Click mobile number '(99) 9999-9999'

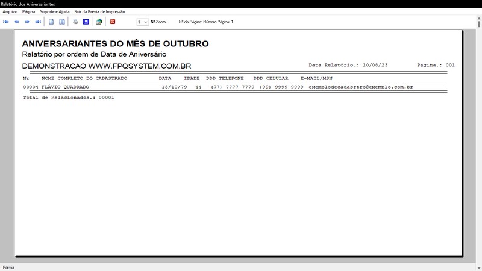[x=281, y=87]
